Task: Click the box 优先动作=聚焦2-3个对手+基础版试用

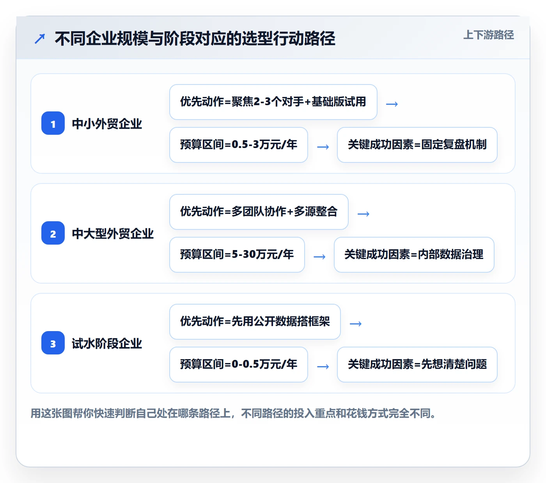Action: (273, 102)
